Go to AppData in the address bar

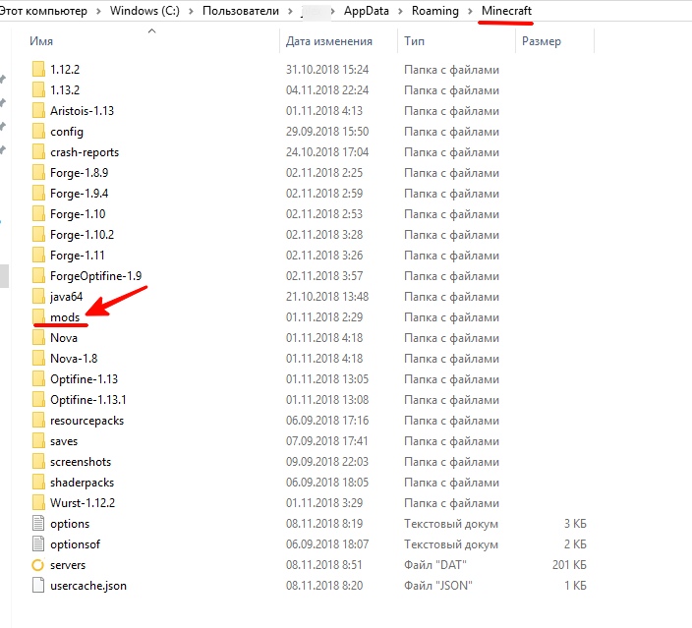[367, 11]
